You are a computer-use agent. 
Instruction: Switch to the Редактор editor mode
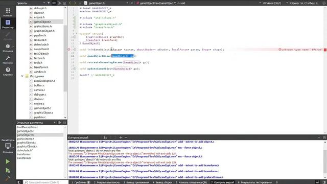coord(8,24)
